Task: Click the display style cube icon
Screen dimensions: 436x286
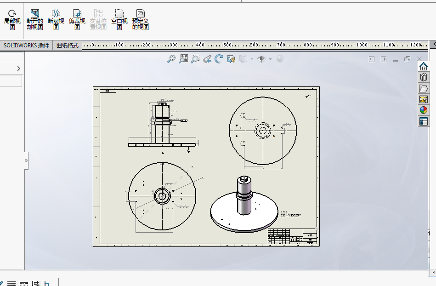Action: [x=243, y=59]
